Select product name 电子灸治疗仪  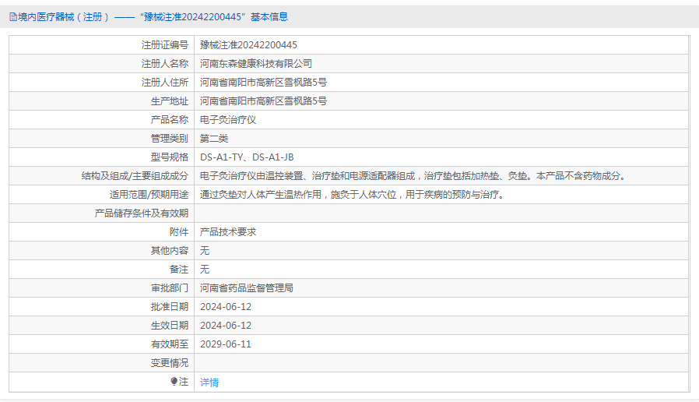click(228, 120)
